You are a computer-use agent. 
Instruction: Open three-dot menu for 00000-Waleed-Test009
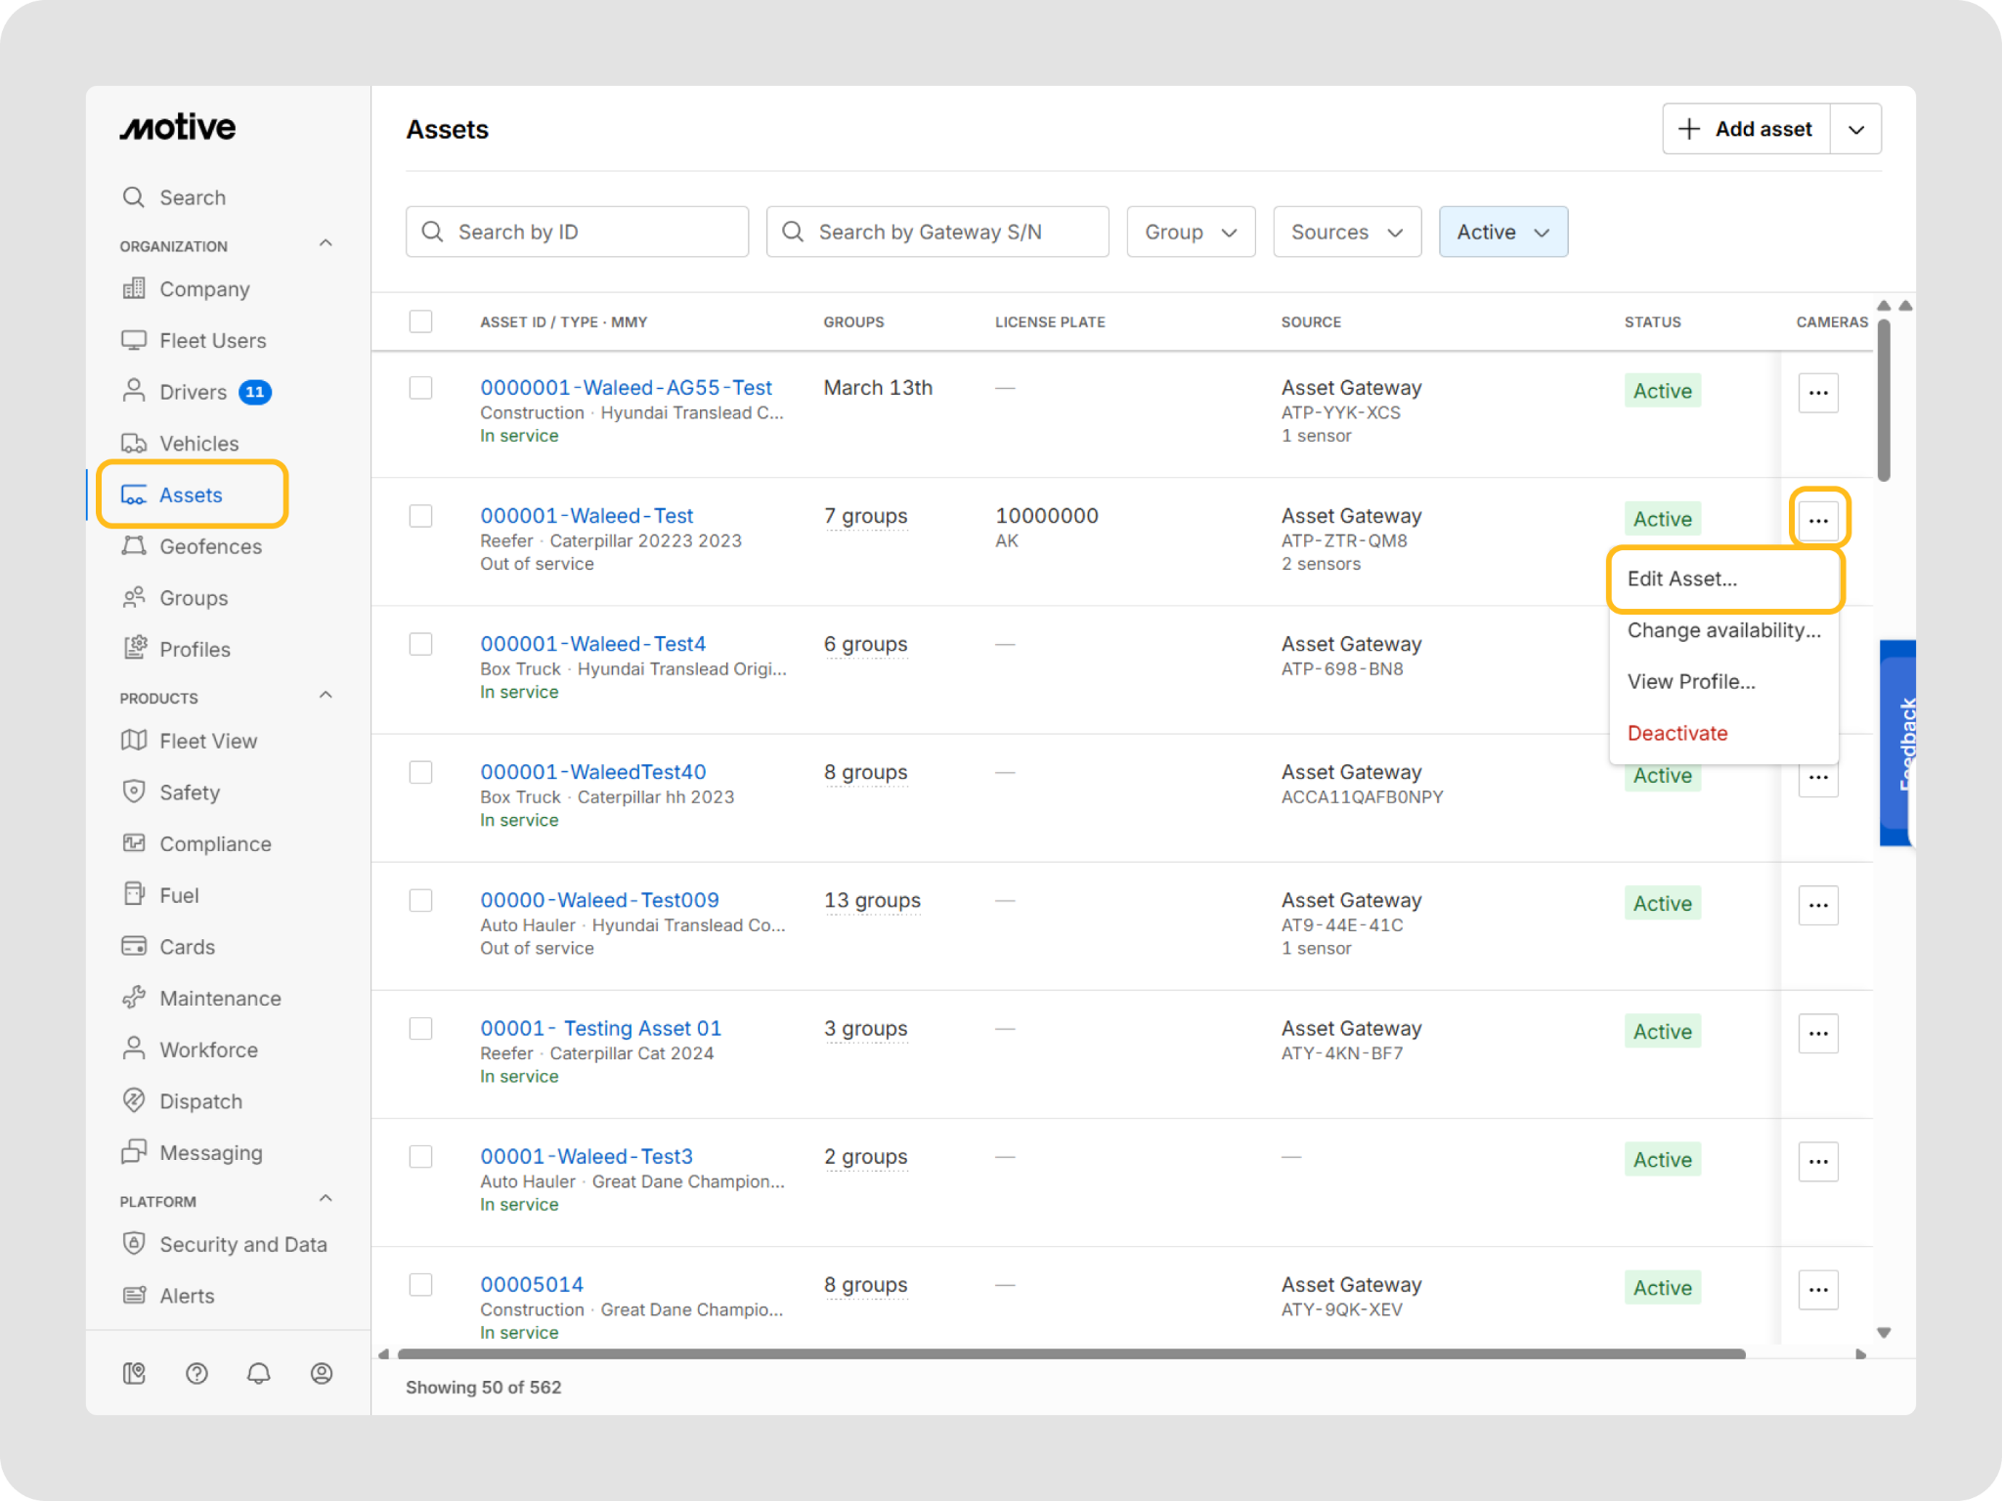tap(1818, 905)
